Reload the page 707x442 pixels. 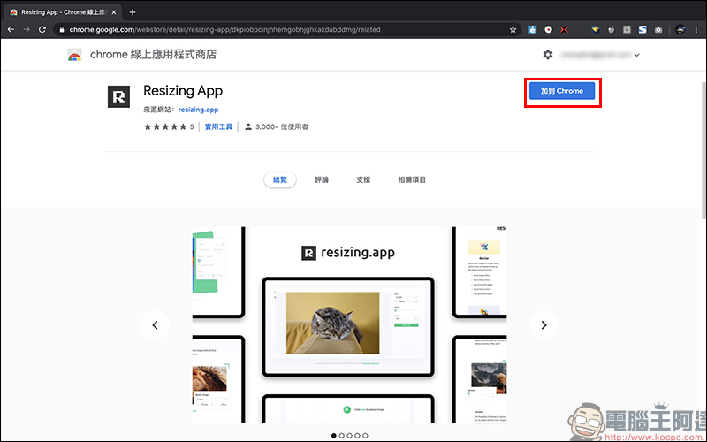(43, 29)
